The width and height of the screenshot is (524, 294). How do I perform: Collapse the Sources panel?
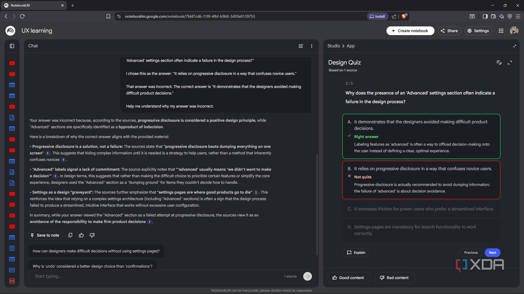(x=12, y=46)
